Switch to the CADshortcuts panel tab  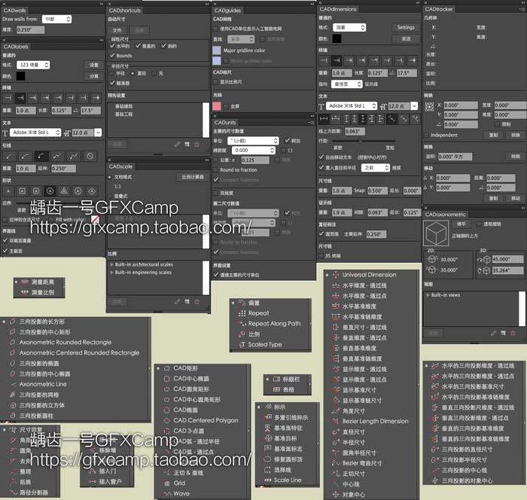pos(125,11)
